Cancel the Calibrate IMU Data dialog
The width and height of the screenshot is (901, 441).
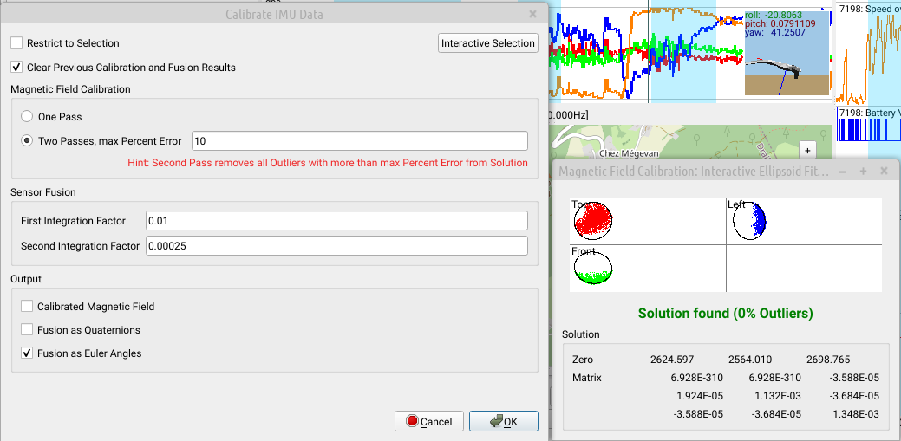[428, 421]
